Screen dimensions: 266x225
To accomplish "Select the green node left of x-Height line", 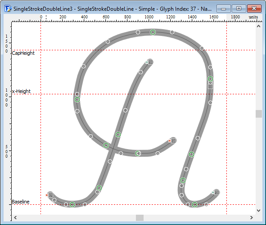I will click(x=77, y=100).
